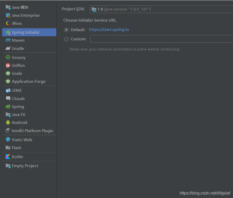This screenshot has height=198, width=233.
Task: Click the Custom: radio label
Action: coord(79,39)
